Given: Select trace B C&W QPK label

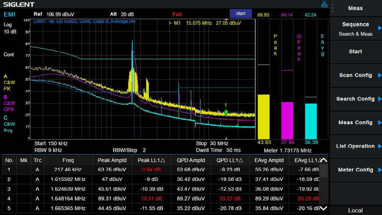Looking at the screenshot, I should click(9, 103).
